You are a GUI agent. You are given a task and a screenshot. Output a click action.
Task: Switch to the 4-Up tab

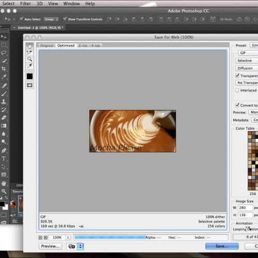(x=95, y=45)
